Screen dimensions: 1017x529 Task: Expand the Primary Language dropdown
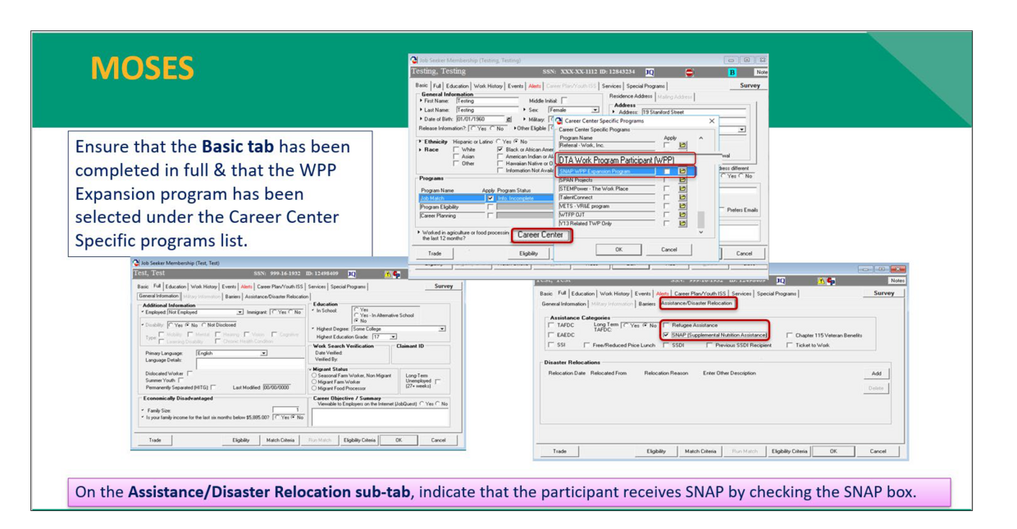(x=263, y=353)
